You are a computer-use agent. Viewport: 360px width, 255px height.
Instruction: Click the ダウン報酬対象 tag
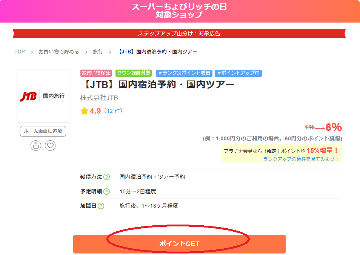click(x=133, y=73)
